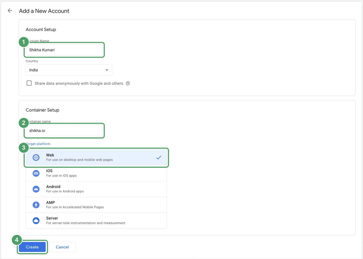This screenshot has width=363, height=259.
Task: Click "For use in Android apps" description
Action: 65,191
